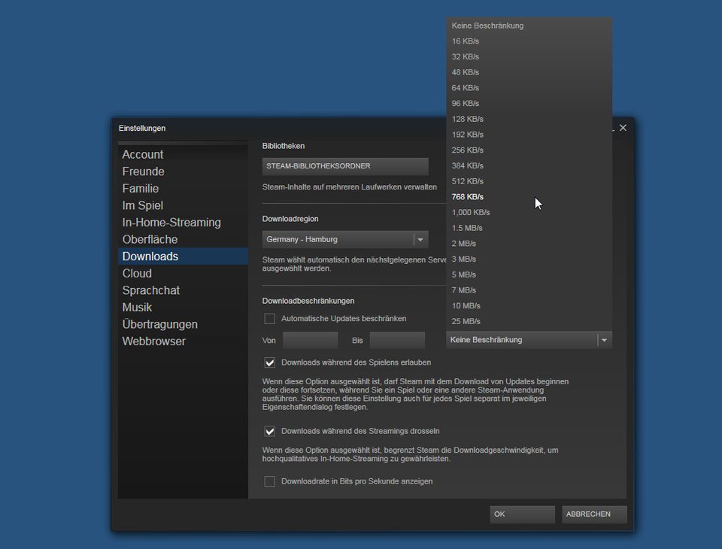Choose the 25 MB/s limit option
The height and width of the screenshot is (549, 722).
(x=529, y=321)
